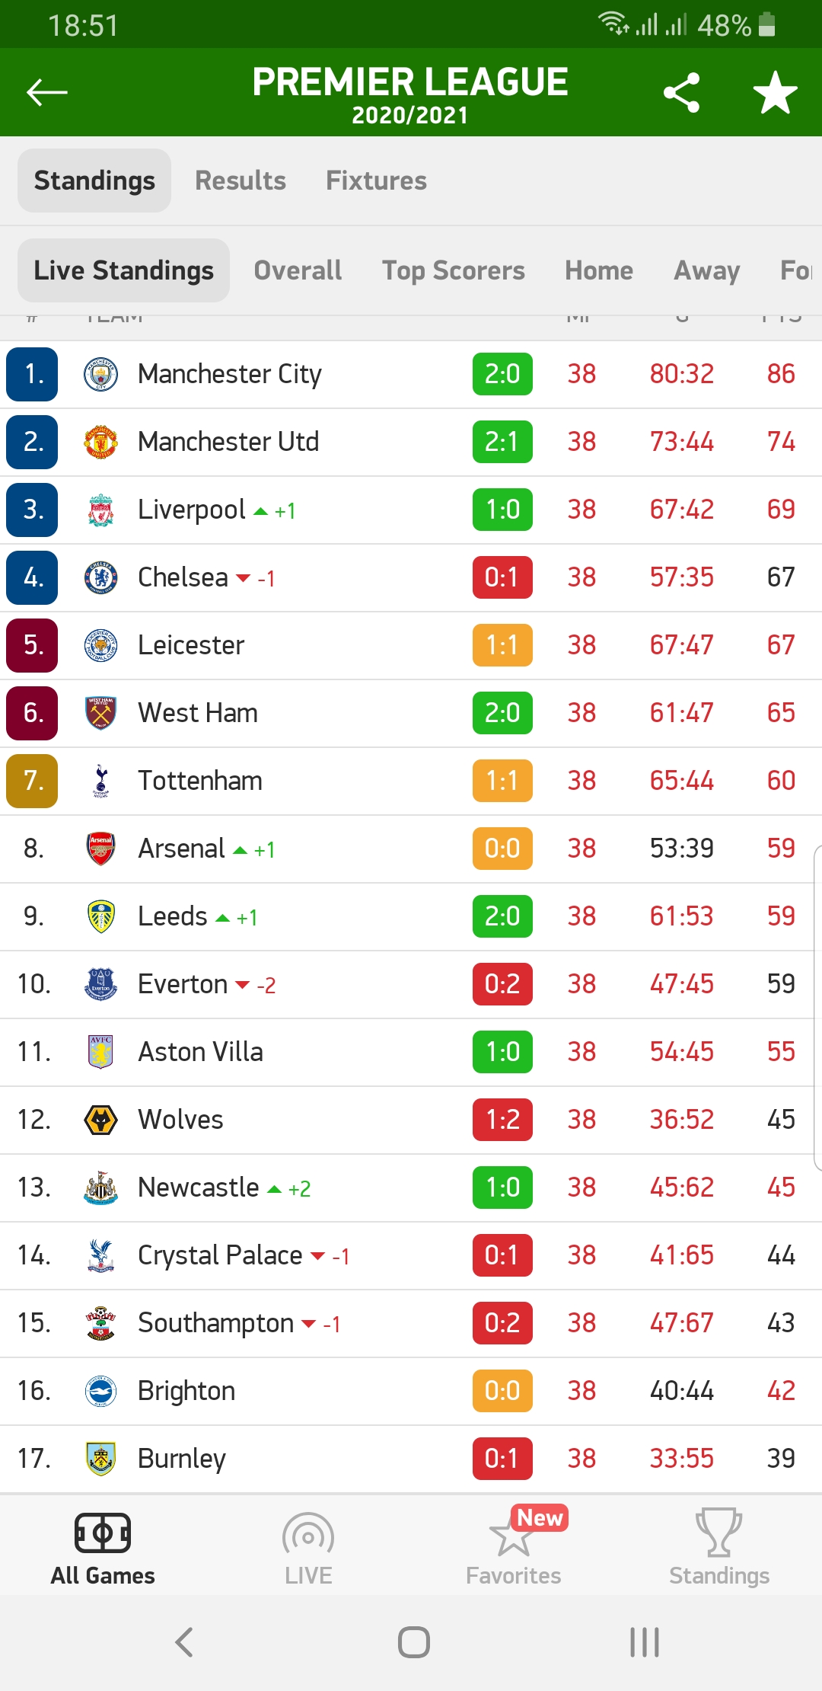Viewport: 822px width, 1691px height.
Task: Select the Tottenham team name
Action: pyautogui.click(x=200, y=781)
